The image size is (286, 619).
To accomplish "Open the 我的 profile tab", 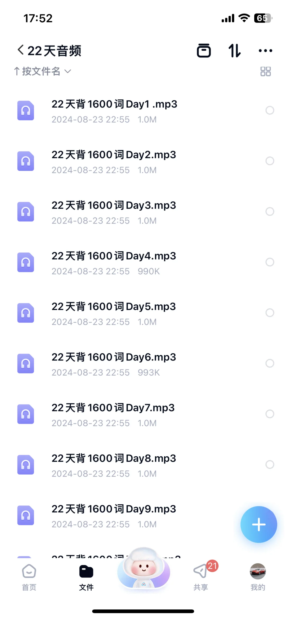I will point(258,577).
